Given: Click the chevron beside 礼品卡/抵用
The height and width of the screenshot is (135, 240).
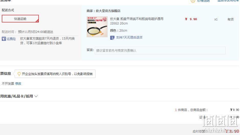Looking at the screenshot, I should coord(36,96).
